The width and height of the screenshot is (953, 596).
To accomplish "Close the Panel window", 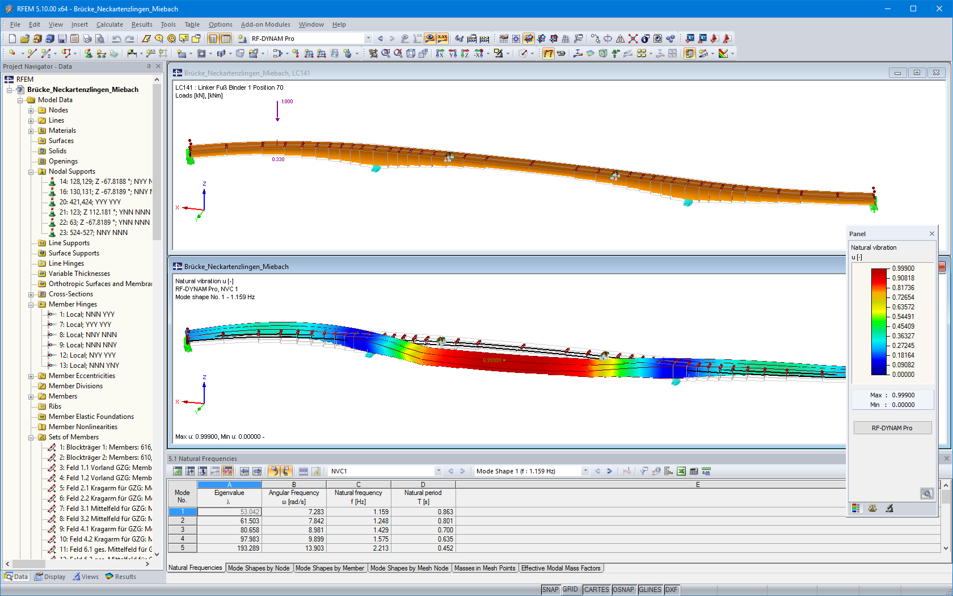I will point(931,234).
